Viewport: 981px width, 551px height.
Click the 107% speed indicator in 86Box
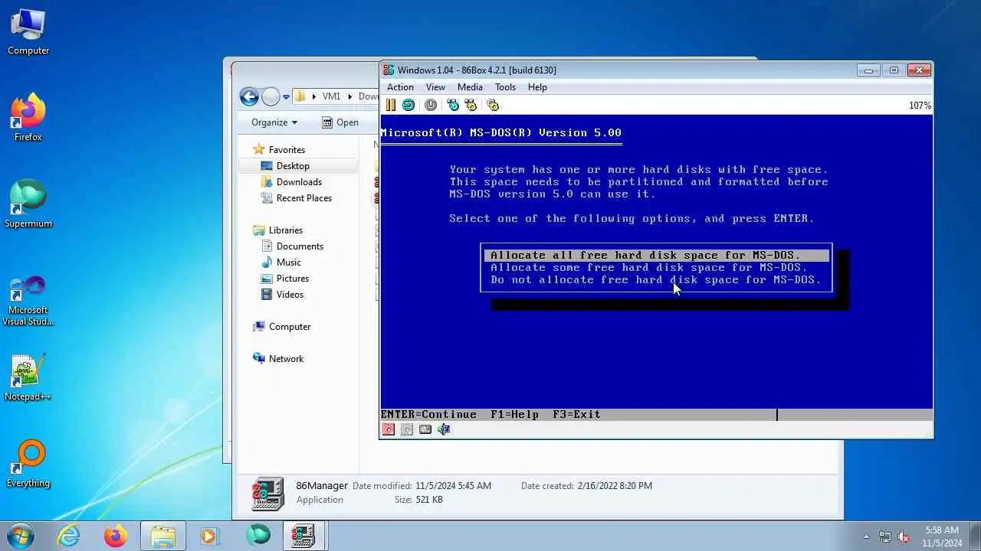tap(920, 106)
